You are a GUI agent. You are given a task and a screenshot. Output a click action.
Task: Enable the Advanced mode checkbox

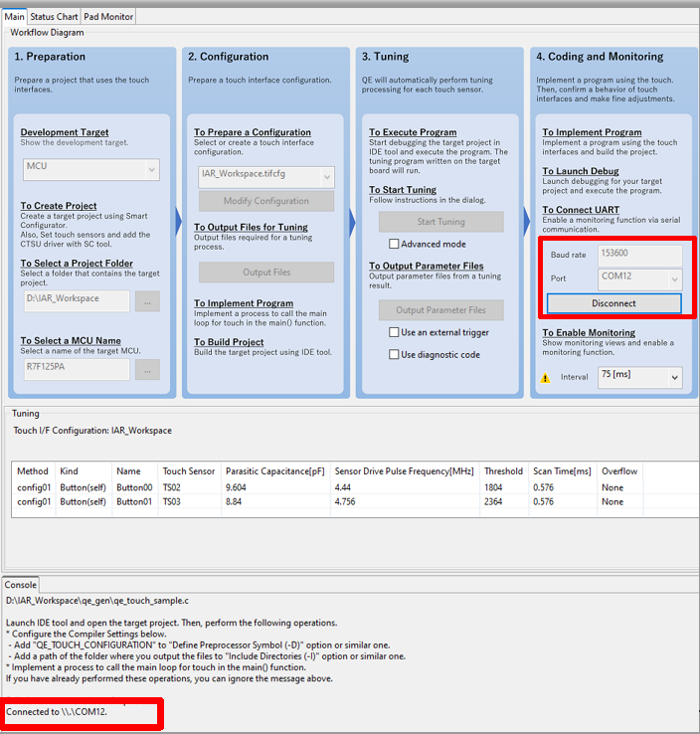pos(395,244)
